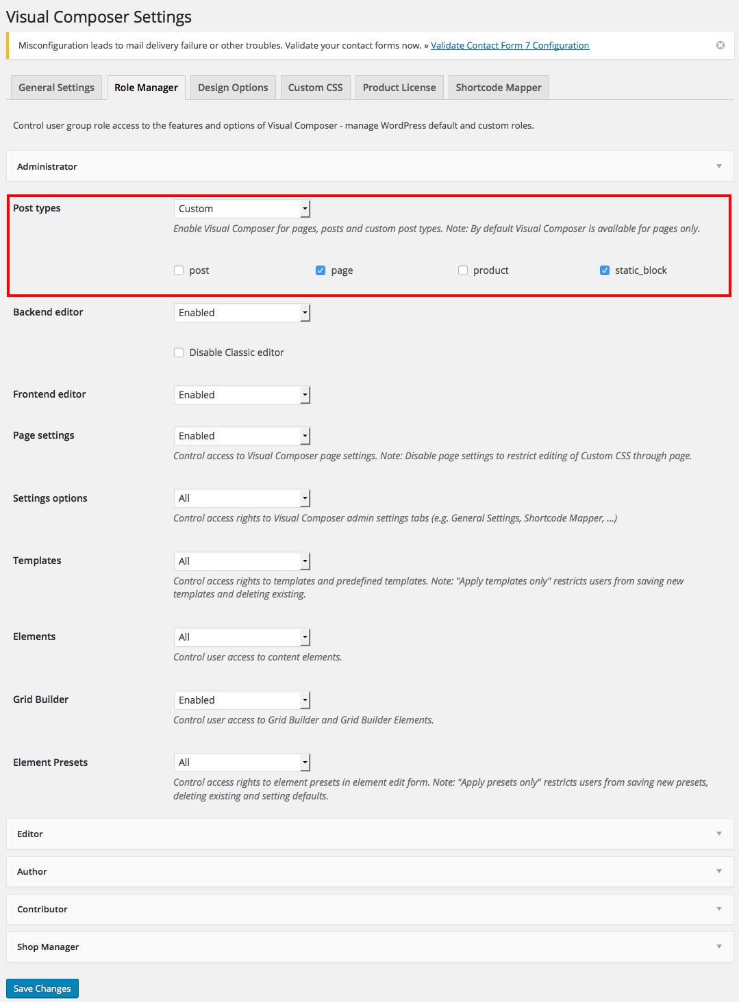
Task: Go to the Custom CSS tab
Action: pyautogui.click(x=315, y=88)
